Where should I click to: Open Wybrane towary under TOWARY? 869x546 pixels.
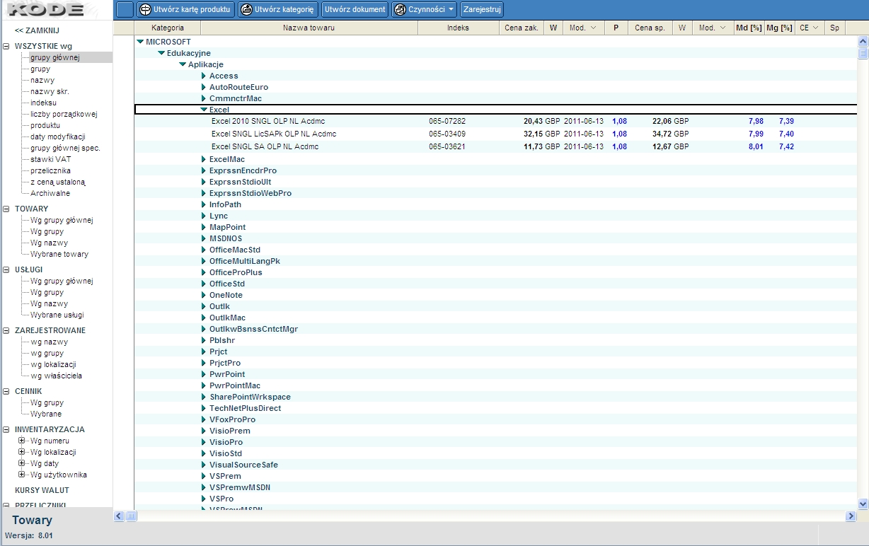point(59,254)
